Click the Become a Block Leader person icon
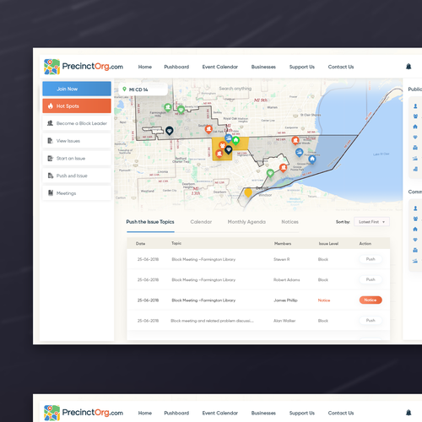Screen dimensions: 422x422 [50, 123]
